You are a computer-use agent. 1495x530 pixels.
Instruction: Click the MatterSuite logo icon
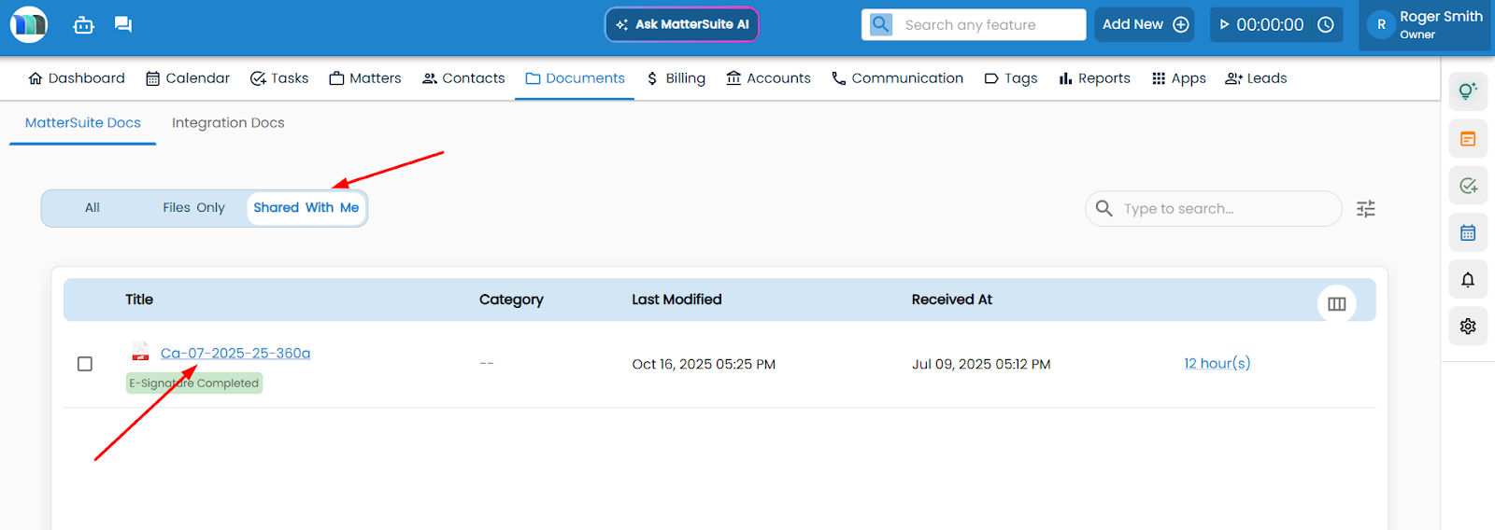[x=29, y=24]
